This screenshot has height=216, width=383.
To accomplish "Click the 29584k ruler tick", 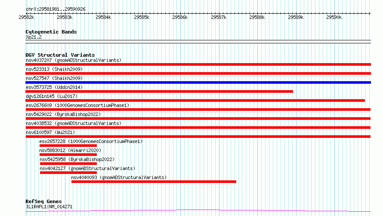I will [x=103, y=17].
